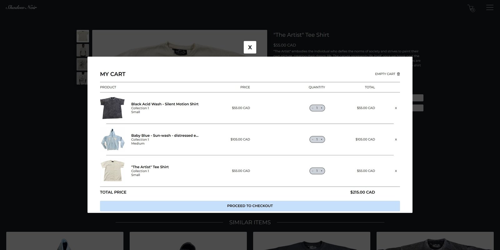
Task: Open Black Acid Wash - Silent Motion Shirt link
Action: point(165,104)
